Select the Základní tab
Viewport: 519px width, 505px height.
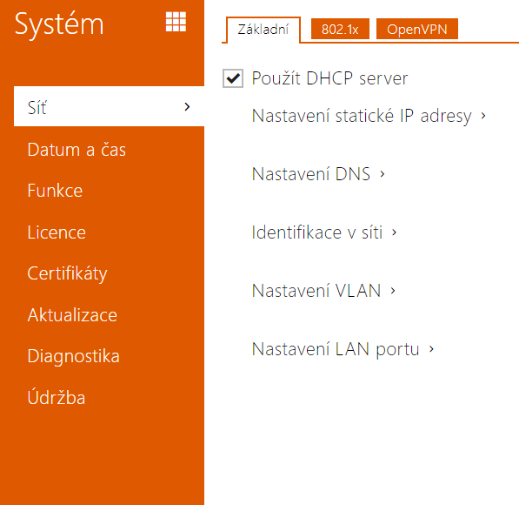[263, 30]
